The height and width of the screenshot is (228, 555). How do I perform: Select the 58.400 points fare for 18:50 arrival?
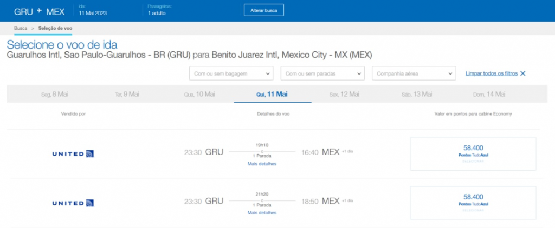click(473, 203)
